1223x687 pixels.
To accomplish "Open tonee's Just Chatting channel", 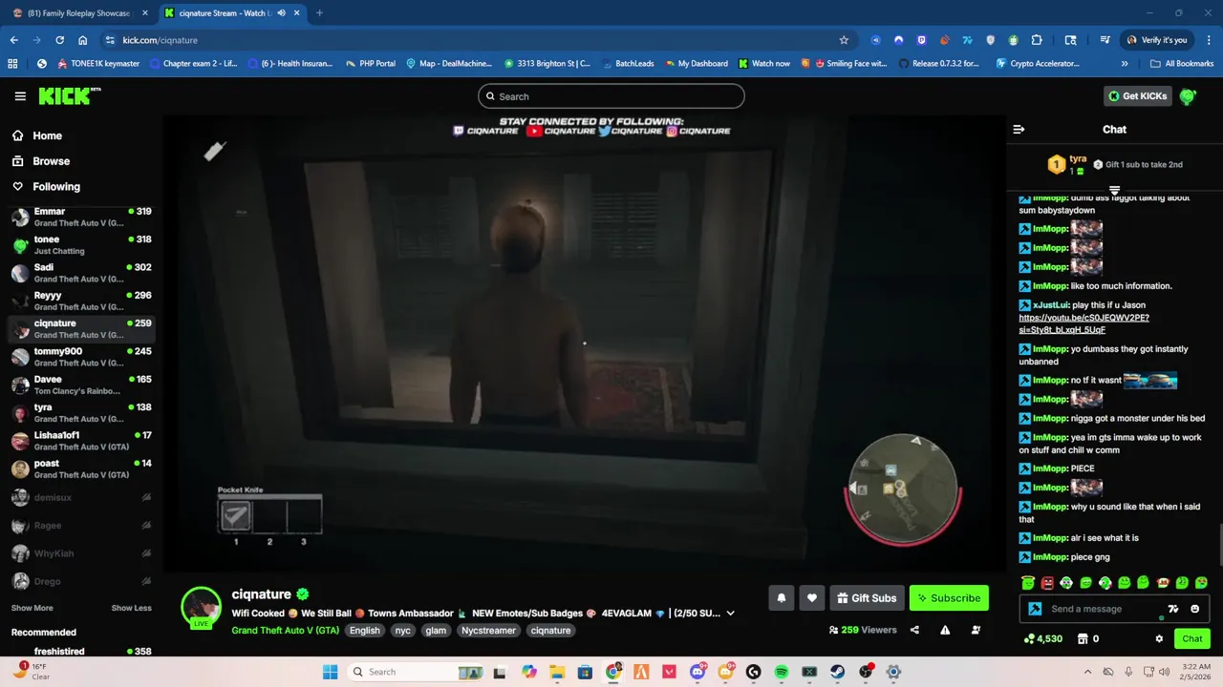I will point(80,245).
